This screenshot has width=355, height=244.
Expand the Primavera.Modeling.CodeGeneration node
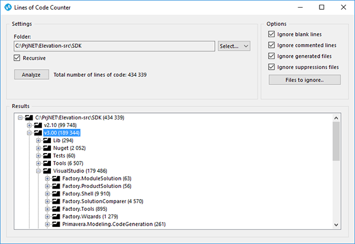click(x=47, y=224)
